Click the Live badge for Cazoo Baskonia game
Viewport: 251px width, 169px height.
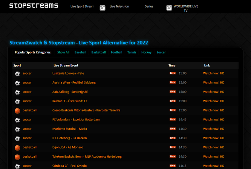(173, 110)
